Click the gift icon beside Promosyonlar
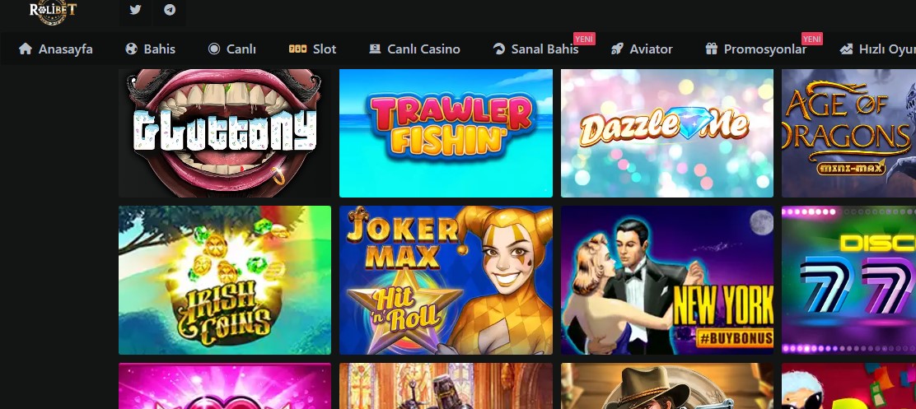916x409 pixels. pyautogui.click(x=711, y=49)
